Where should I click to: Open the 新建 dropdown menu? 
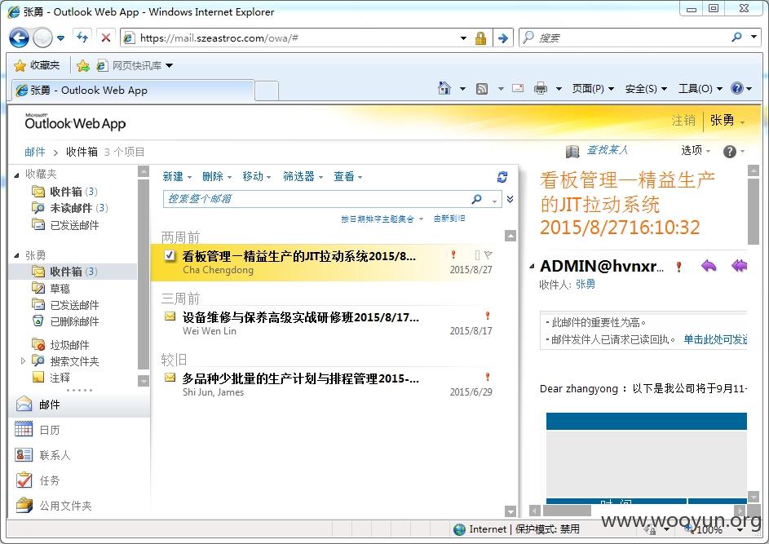177,177
